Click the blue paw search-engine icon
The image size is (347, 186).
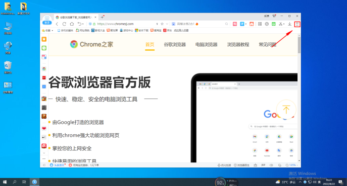click(x=173, y=24)
